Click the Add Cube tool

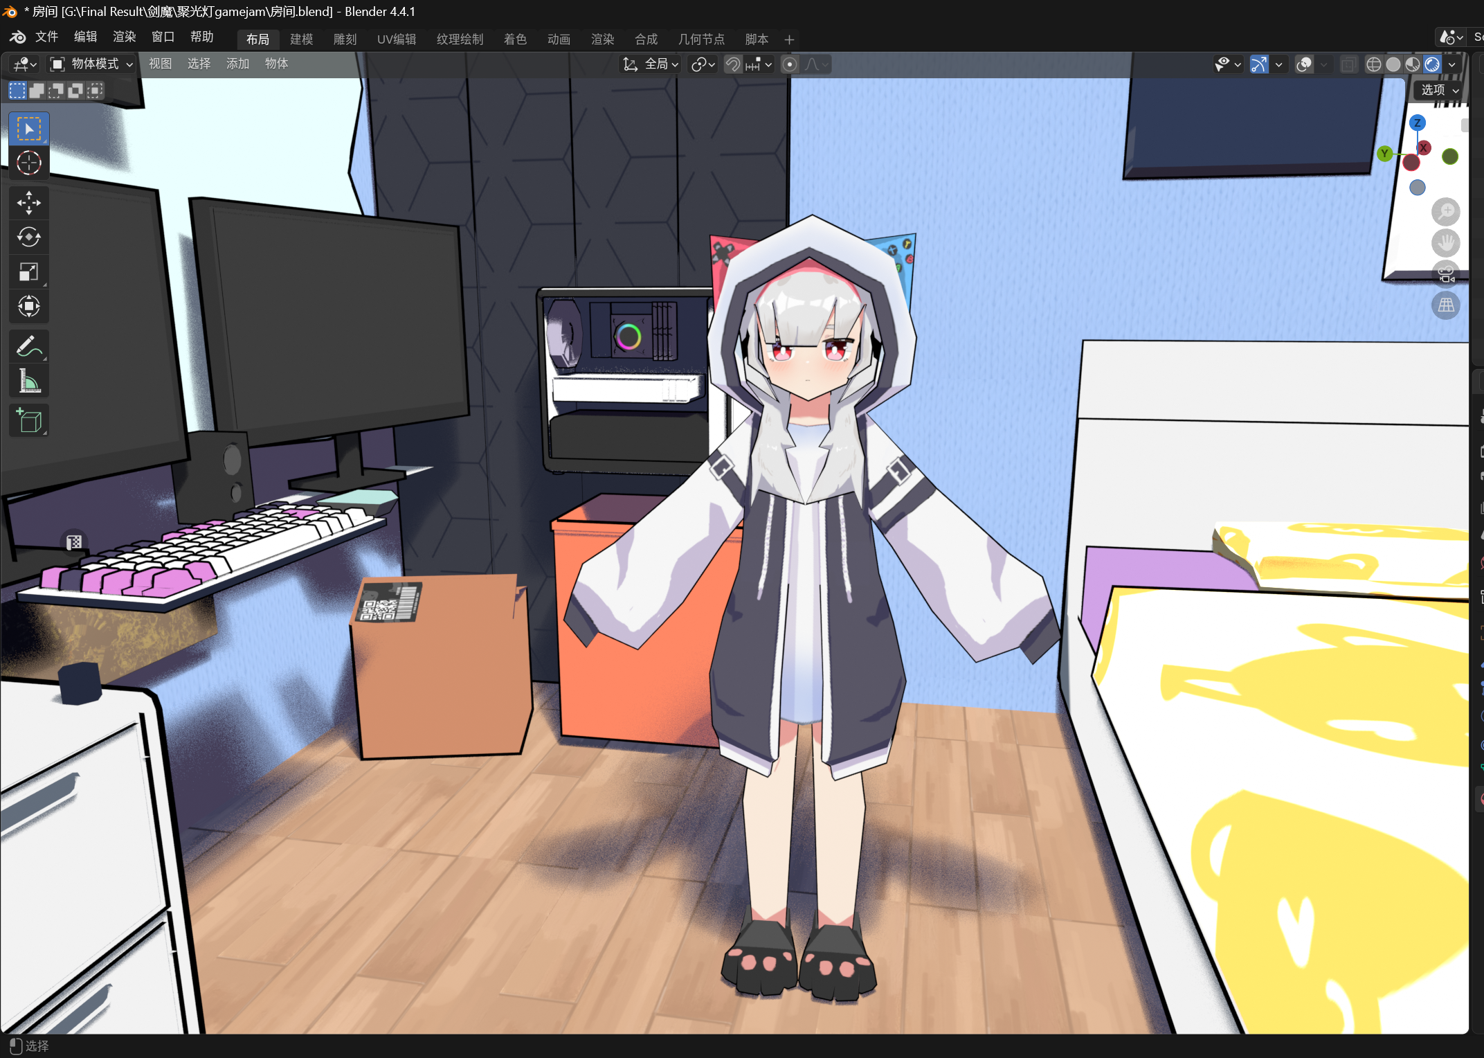[x=28, y=420]
